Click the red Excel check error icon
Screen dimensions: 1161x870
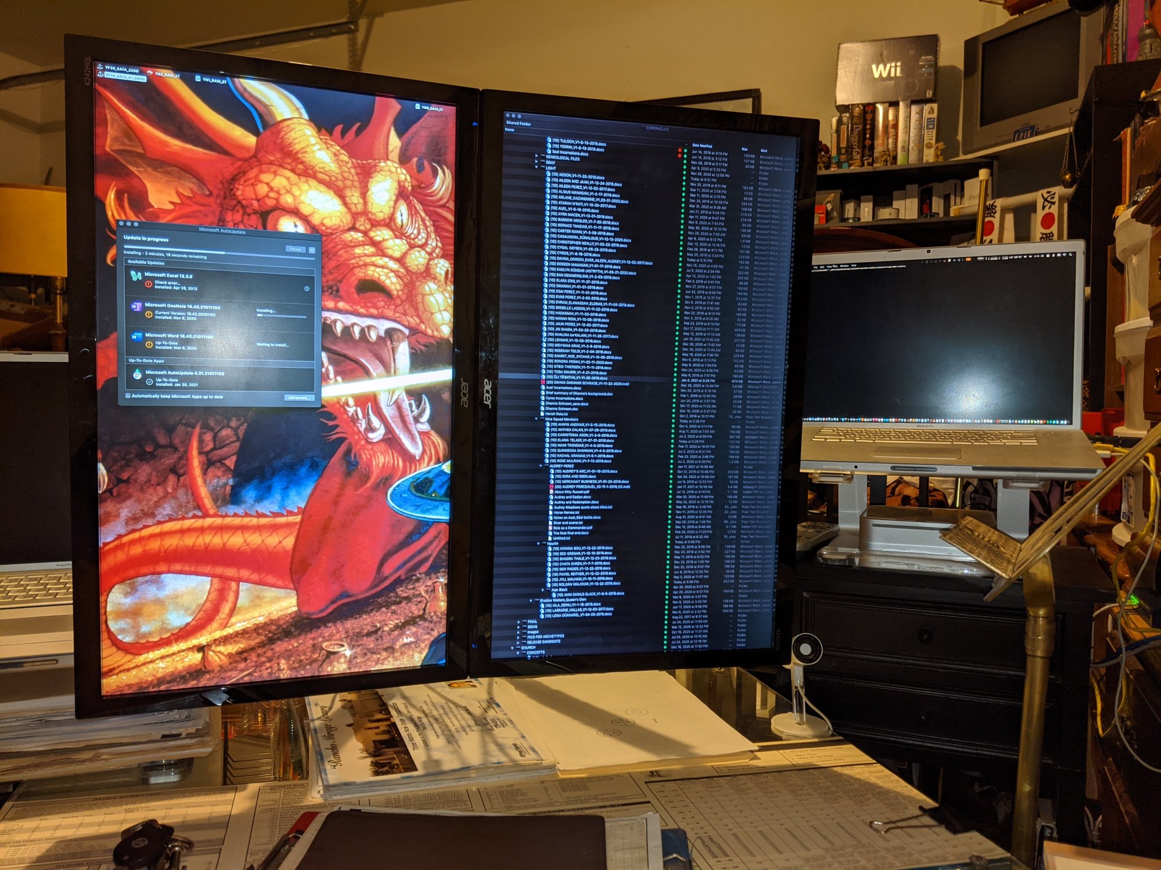pyautogui.click(x=149, y=284)
